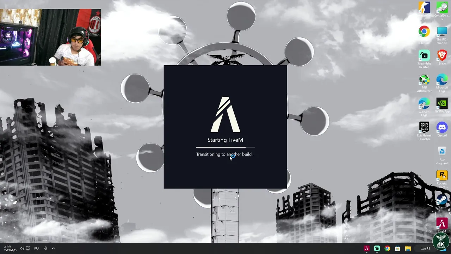Open the Streamlabs Desktop shortcut
451x254 pixels.
coord(424,59)
